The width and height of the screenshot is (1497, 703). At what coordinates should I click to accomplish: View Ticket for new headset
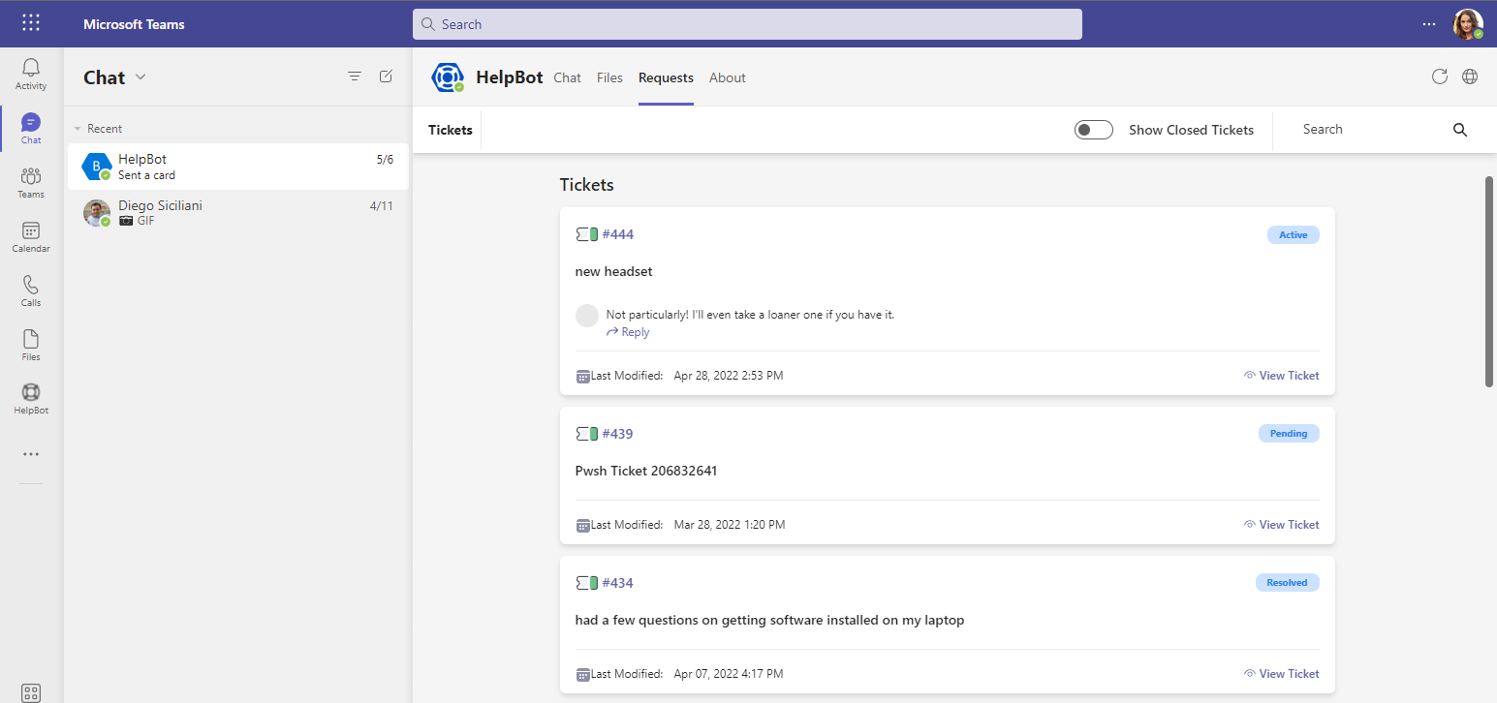(x=1281, y=376)
